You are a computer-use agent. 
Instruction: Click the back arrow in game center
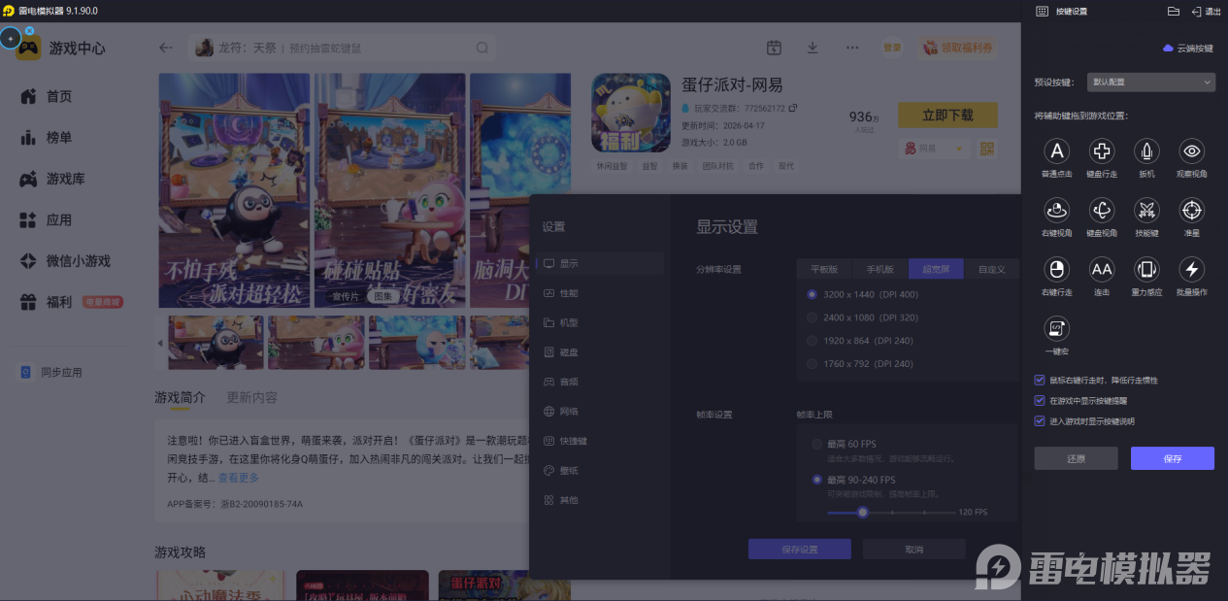click(x=166, y=48)
